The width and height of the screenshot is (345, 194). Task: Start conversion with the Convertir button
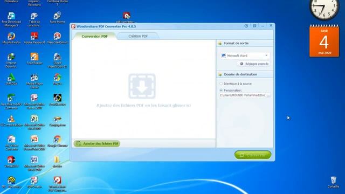tap(253, 155)
